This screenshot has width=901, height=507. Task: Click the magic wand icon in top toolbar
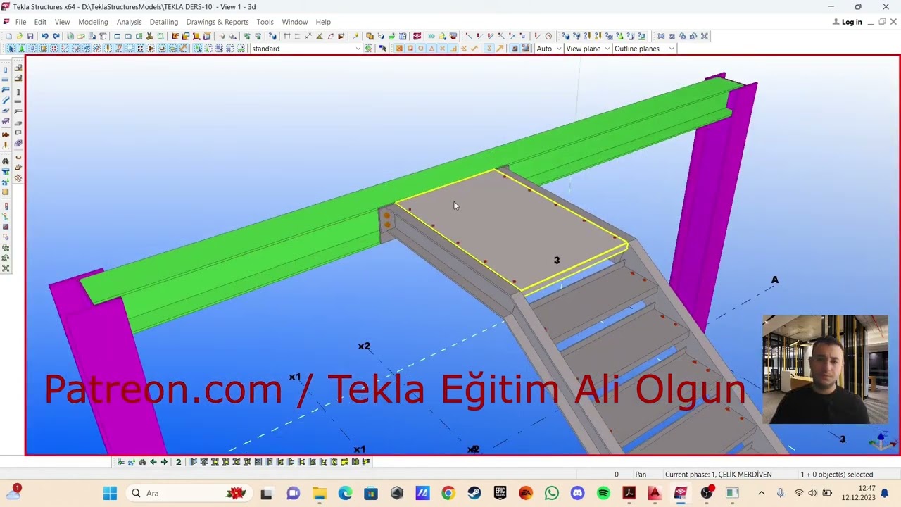coord(355,36)
